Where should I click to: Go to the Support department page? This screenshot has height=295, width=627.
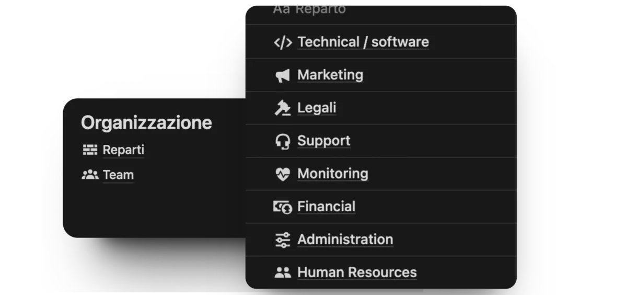click(324, 141)
